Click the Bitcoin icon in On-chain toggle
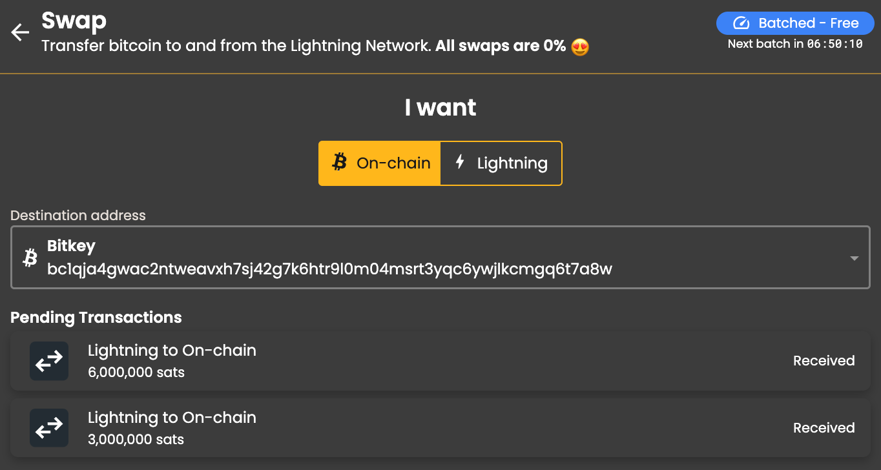The width and height of the screenshot is (881, 470). (x=339, y=163)
